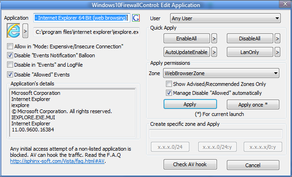Viewport: 292px width, 177px height.
Task: Expand arrow next to EnableAll
Action: 214,38
